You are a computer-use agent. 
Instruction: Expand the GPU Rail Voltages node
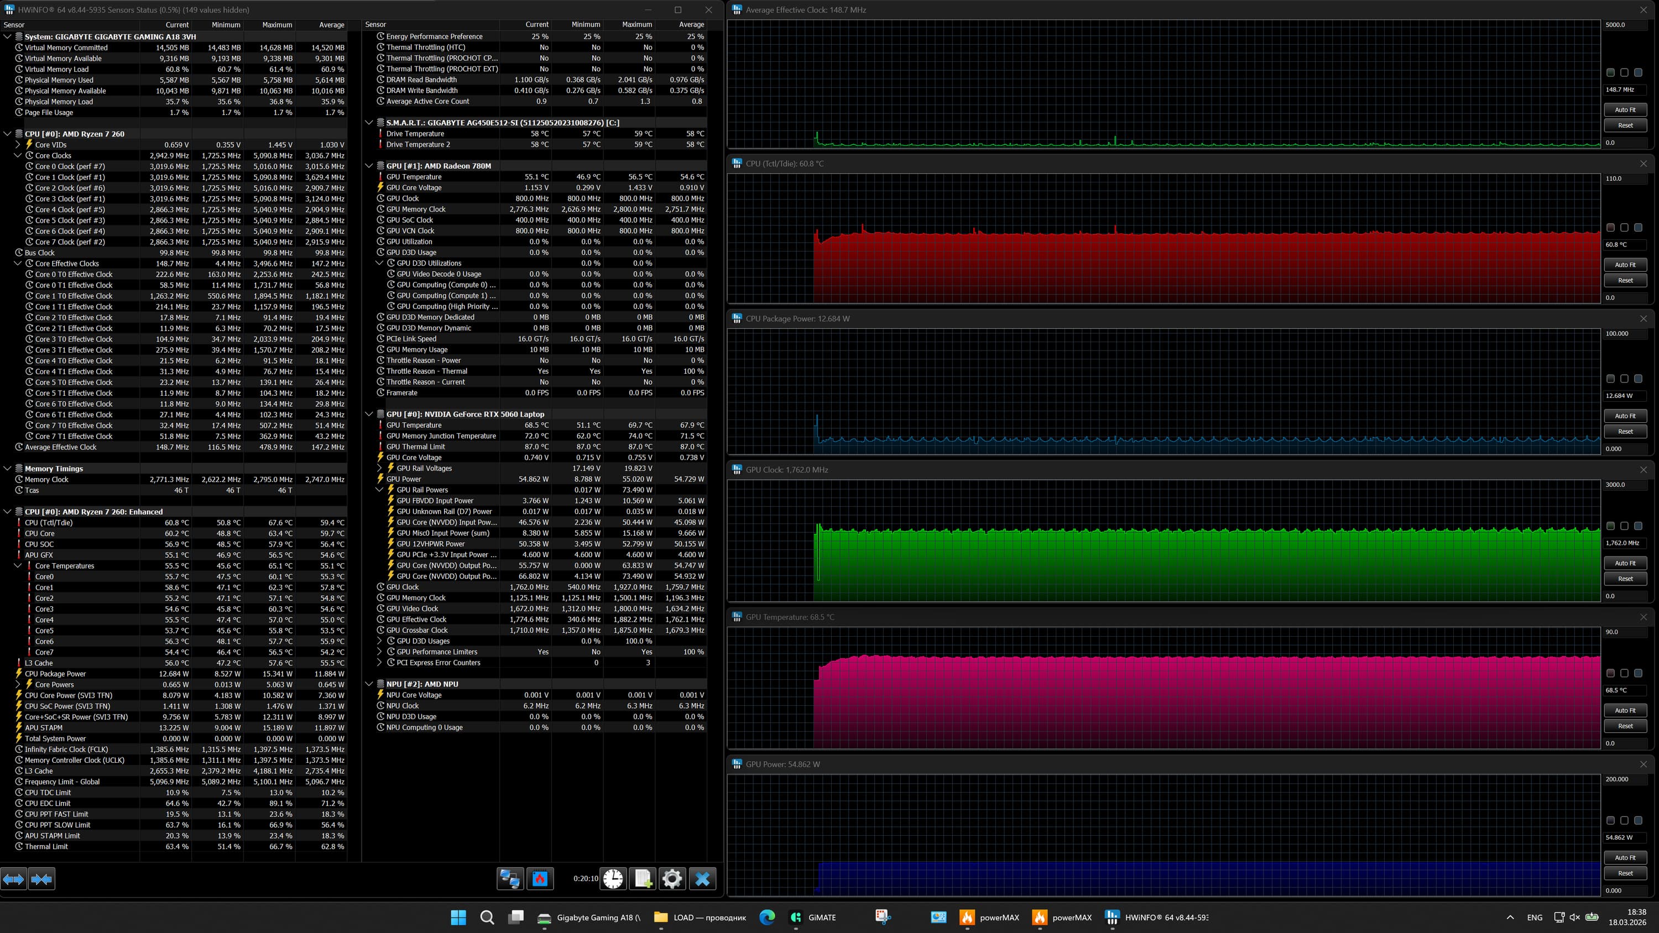pos(379,468)
